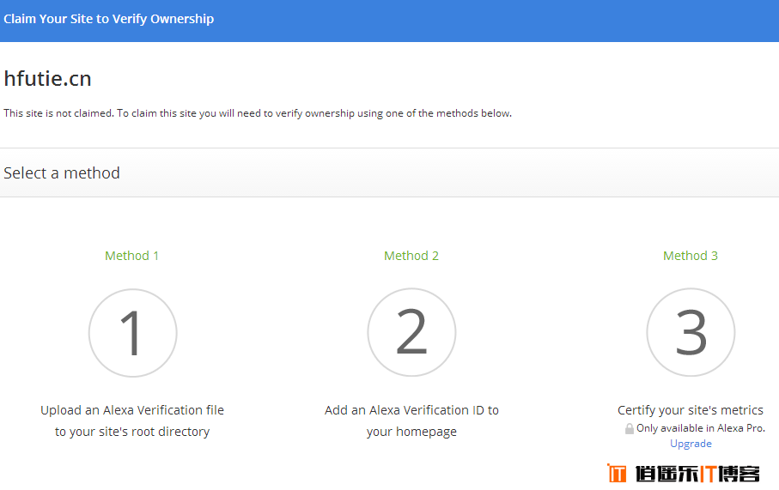The height and width of the screenshot is (490, 779).
Task: Select the Method 2 circle icon
Action: (412, 332)
